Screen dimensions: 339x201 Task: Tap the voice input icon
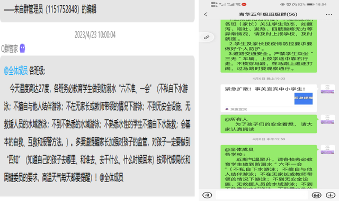click(x=207, y=195)
